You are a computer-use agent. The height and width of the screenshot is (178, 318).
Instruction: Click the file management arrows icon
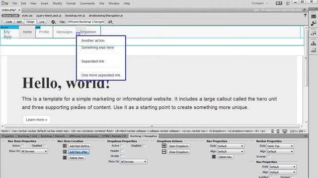(x=110, y=22)
